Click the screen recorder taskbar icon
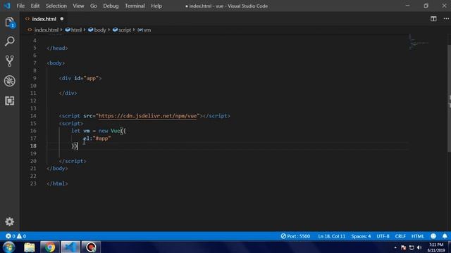Viewport: 451px width, 253px height. (91, 247)
